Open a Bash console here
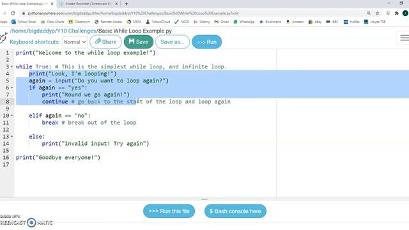The width and height of the screenshot is (409, 230). coord(235,211)
